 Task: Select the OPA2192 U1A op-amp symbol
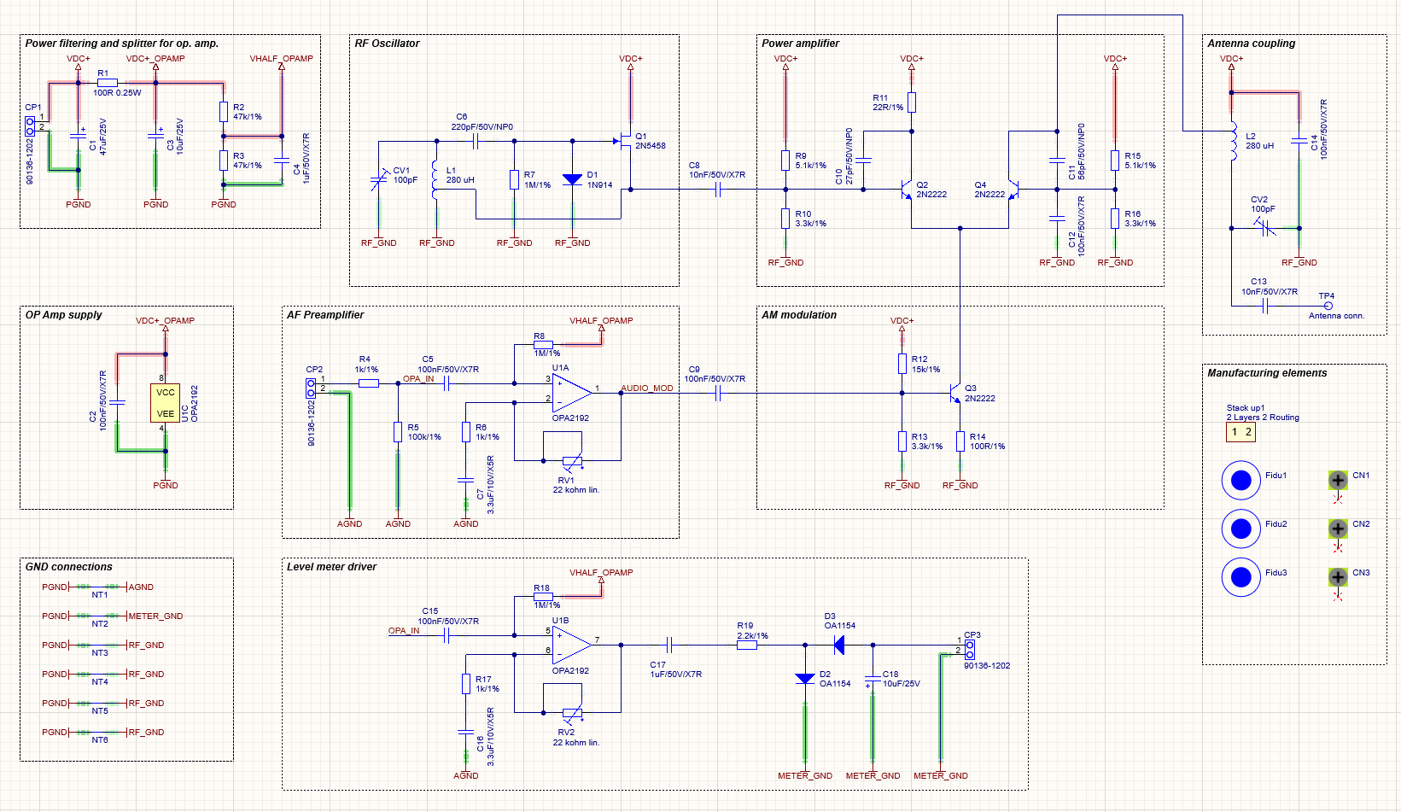572,393
